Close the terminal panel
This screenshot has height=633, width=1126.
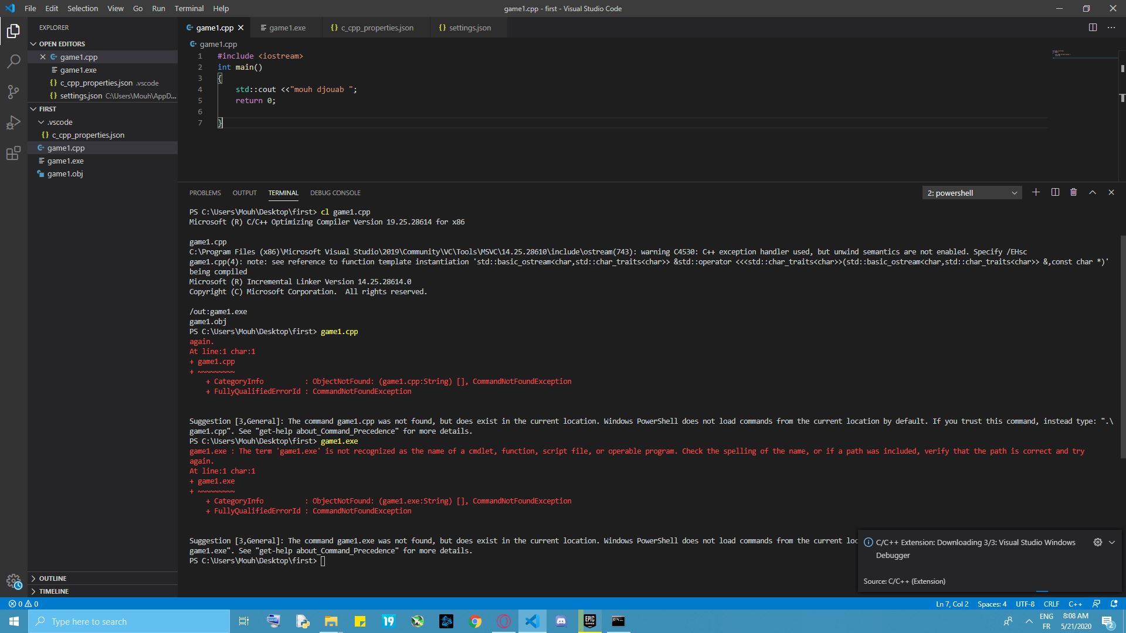coord(1111,192)
